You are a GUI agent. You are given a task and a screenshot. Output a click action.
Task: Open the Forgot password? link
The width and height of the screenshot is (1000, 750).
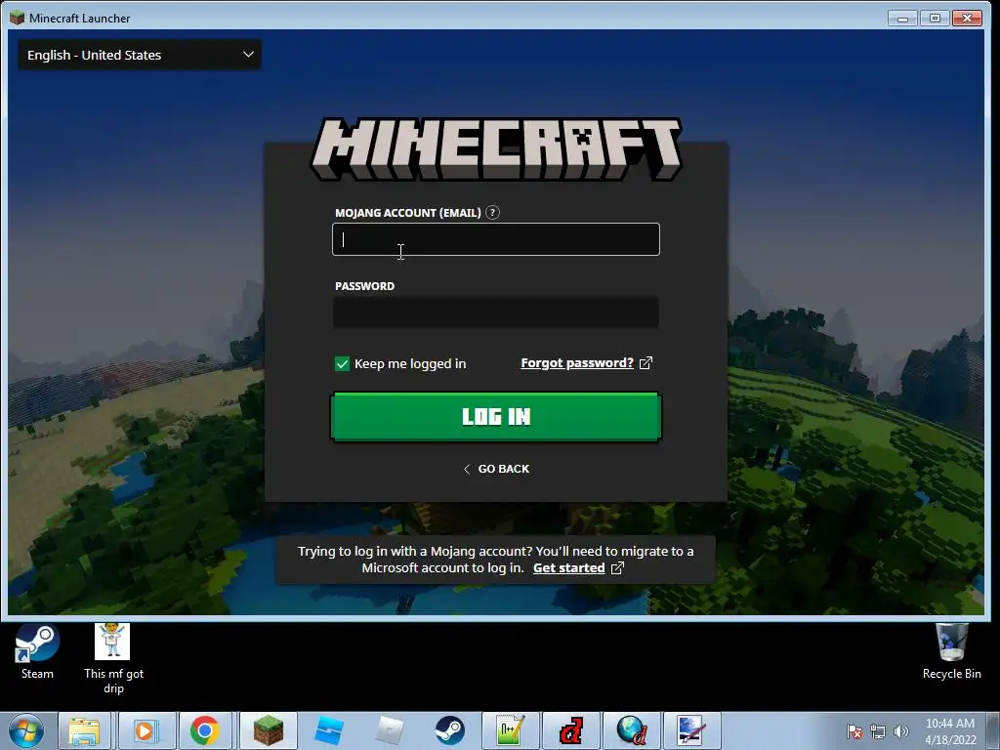tap(576, 363)
